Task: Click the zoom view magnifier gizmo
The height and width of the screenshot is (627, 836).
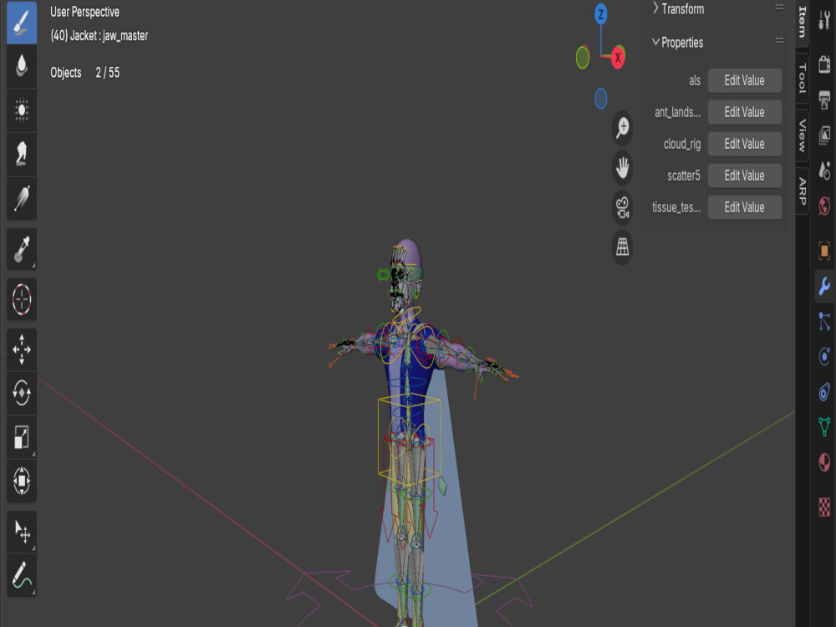Action: [x=622, y=129]
